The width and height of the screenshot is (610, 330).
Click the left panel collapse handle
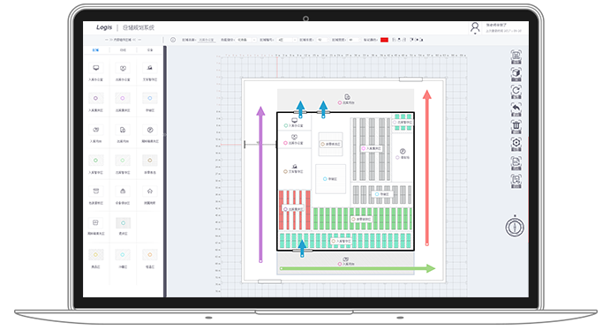point(165,134)
